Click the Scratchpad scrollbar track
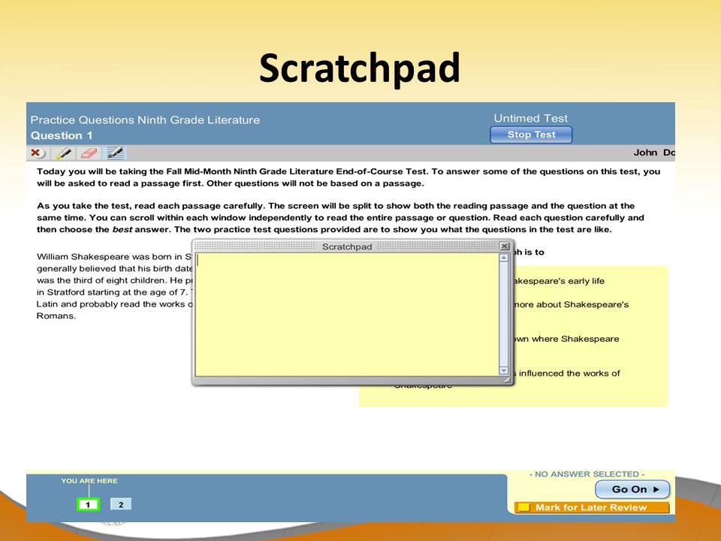Viewport: 721px width, 541px height. (504, 314)
